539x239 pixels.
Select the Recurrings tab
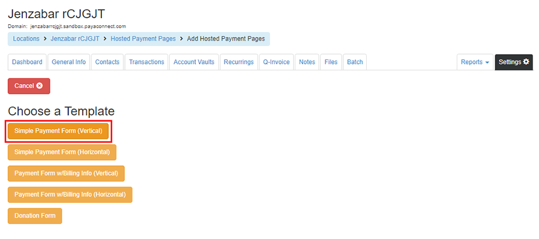coord(239,62)
